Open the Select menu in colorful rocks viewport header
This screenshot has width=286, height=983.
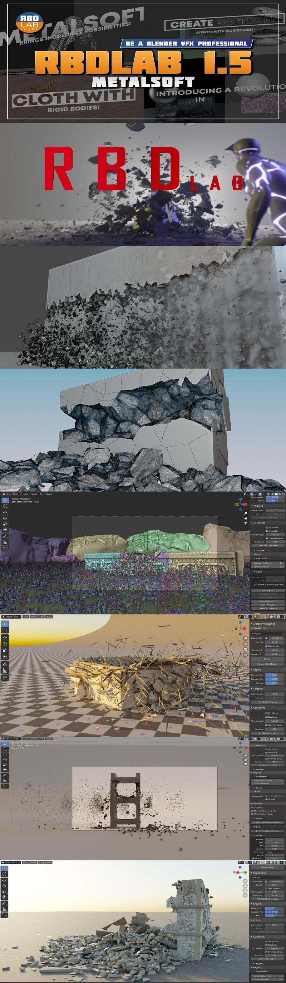click(34, 494)
